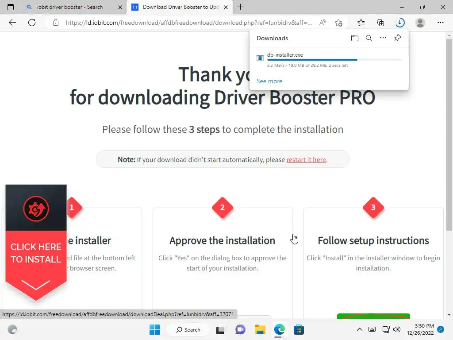Click Approve the installation heading
The image size is (453, 340).
click(222, 240)
